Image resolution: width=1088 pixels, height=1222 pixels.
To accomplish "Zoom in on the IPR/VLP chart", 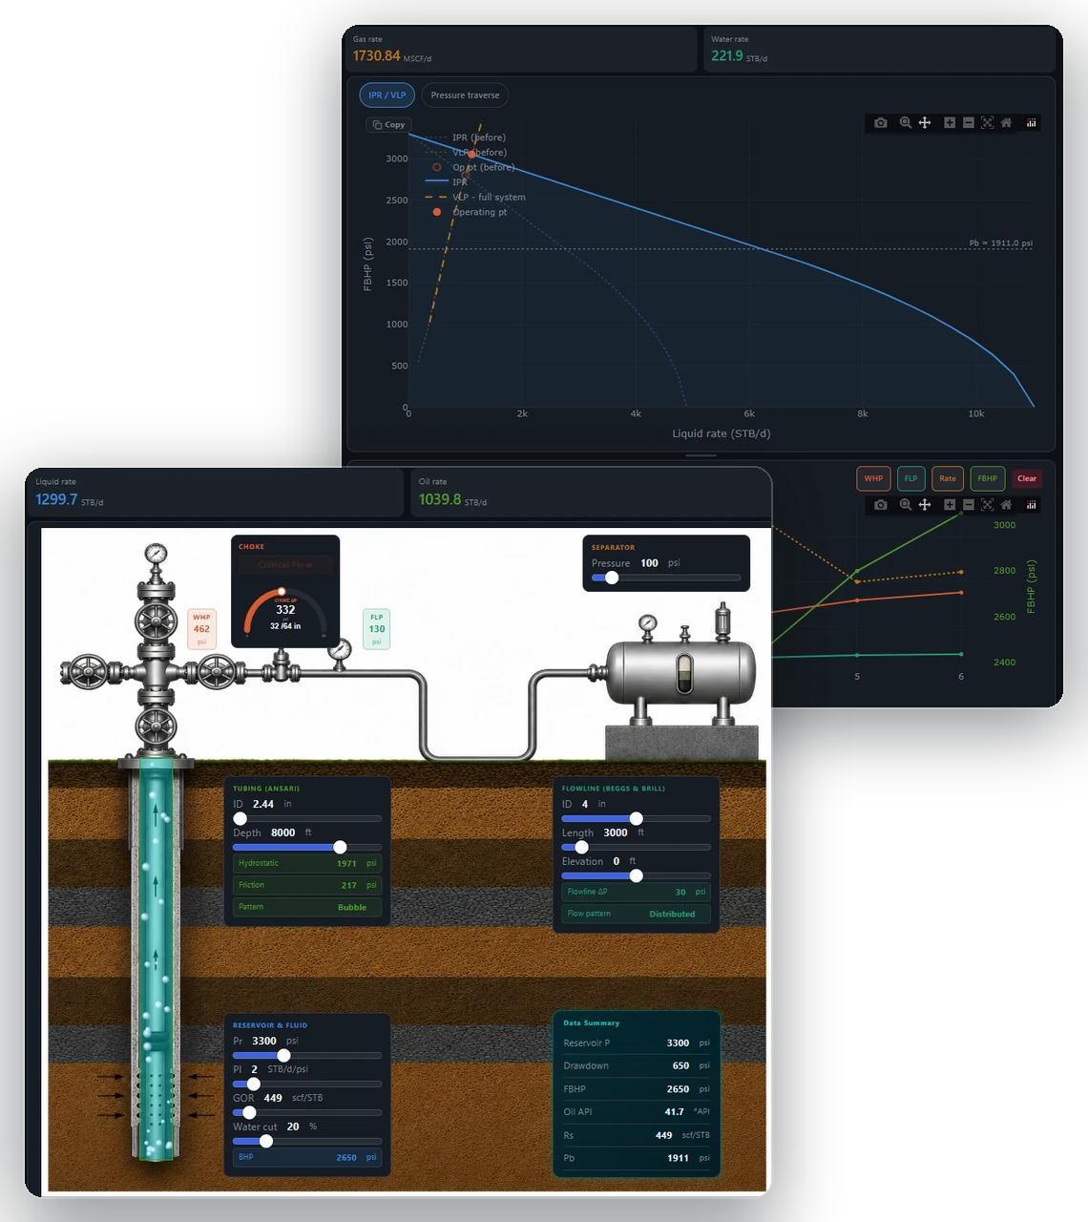I will (x=950, y=123).
